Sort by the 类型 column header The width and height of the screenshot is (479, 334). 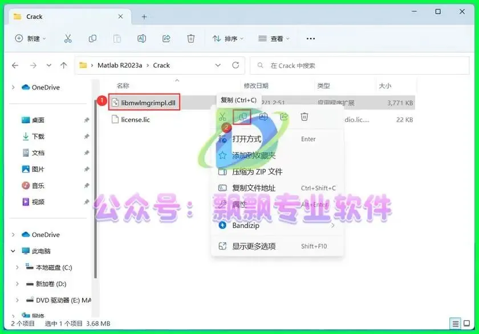point(323,86)
